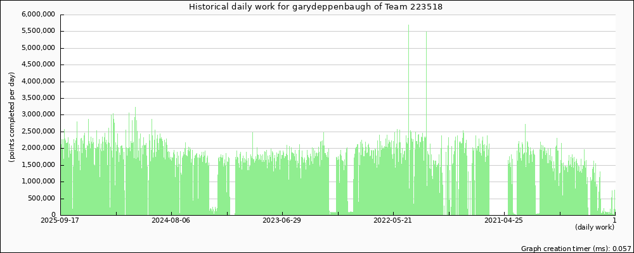The width and height of the screenshot is (634, 253).
Task: Click the 2021-04-25 date label
Action: click(504, 220)
